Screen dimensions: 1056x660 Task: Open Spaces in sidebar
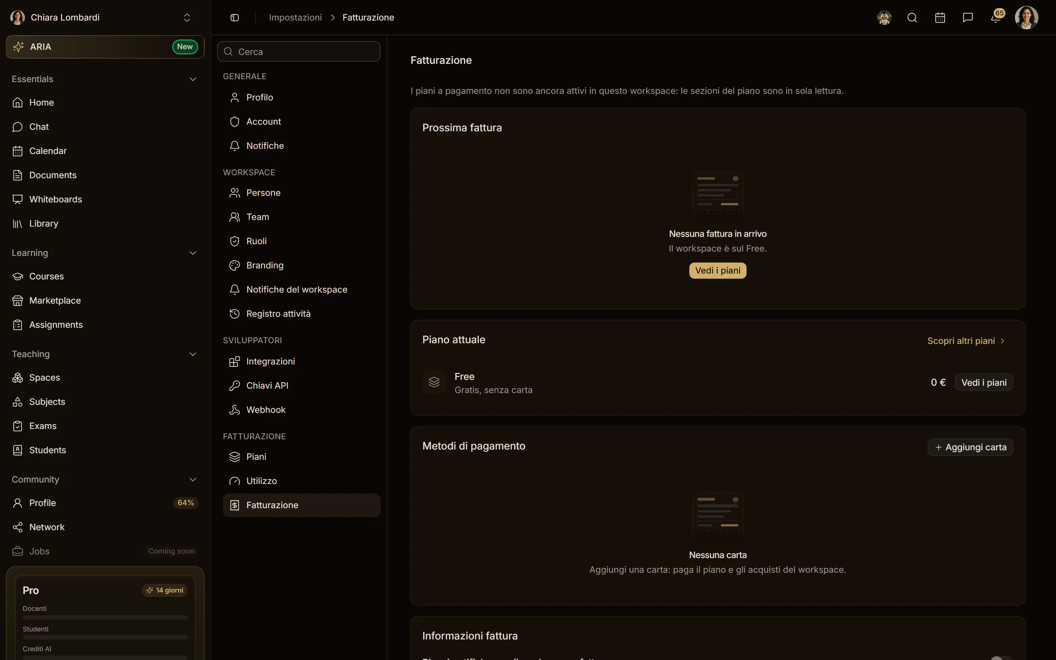pos(105,378)
